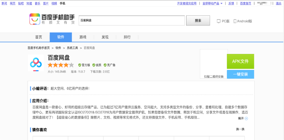This screenshot has width=284, height=140.
Task: Click the 手机 top menu item
Action: tap(62, 3)
